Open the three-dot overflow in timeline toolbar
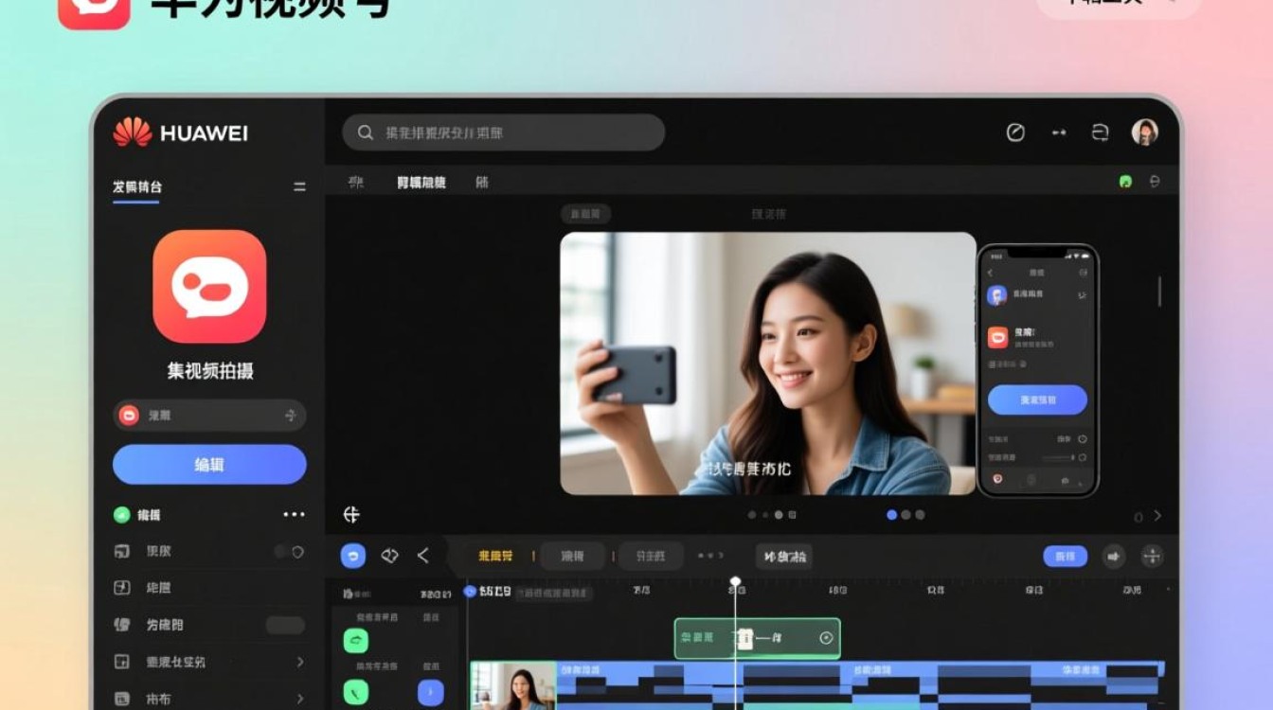Image resolution: width=1273 pixels, height=710 pixels. tap(710, 556)
